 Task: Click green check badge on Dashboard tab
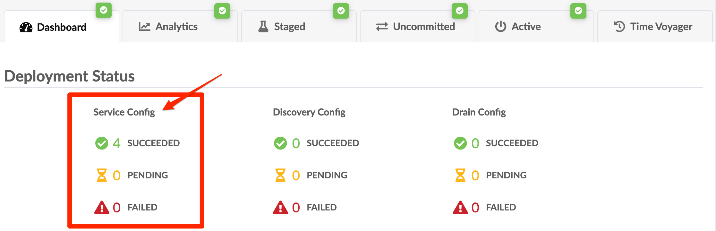point(104,10)
